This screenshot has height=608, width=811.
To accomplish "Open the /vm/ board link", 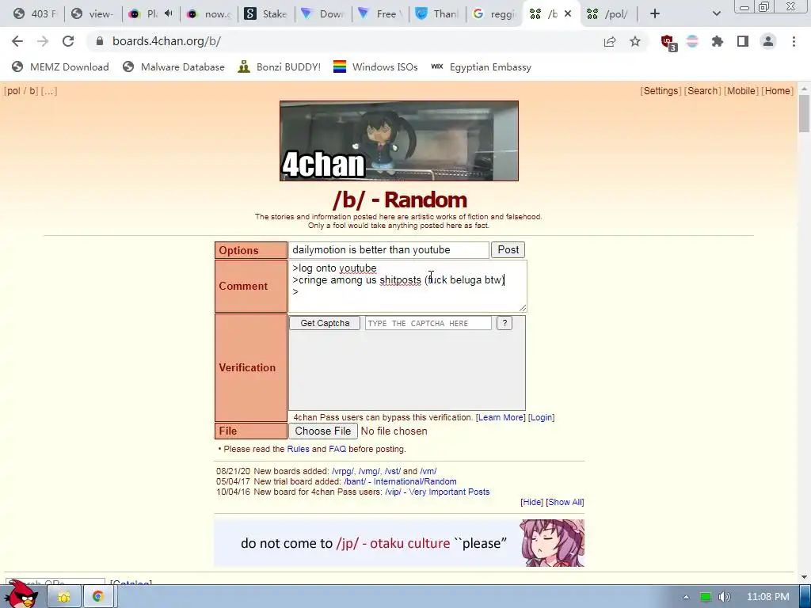I will point(428,471).
